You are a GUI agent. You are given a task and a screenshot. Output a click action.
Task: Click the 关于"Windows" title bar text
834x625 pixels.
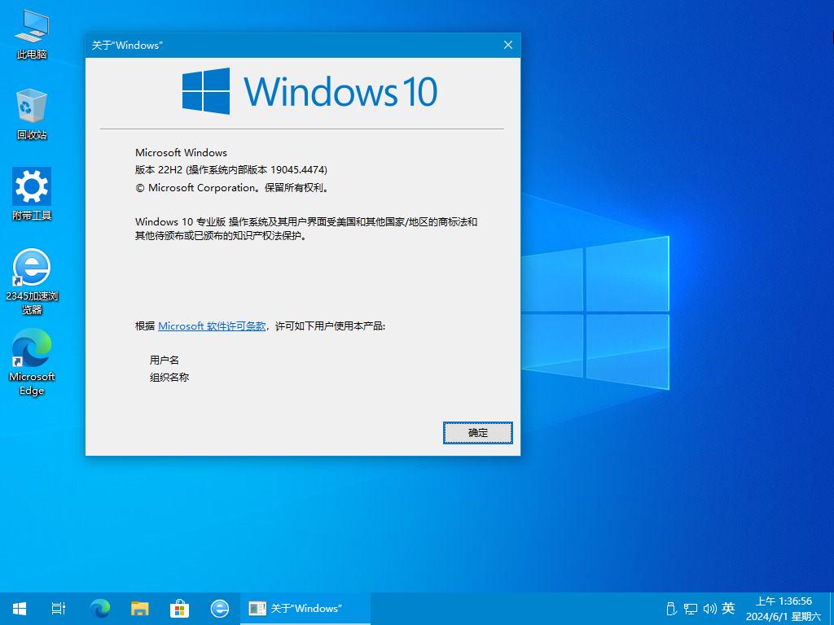tap(126, 46)
